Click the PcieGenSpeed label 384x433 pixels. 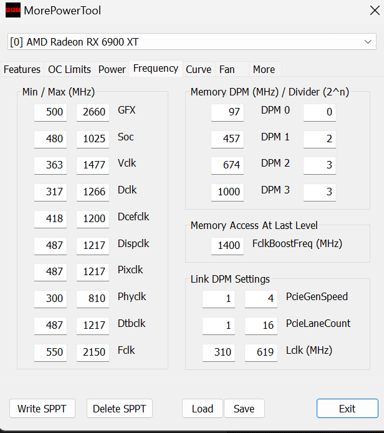(x=317, y=297)
